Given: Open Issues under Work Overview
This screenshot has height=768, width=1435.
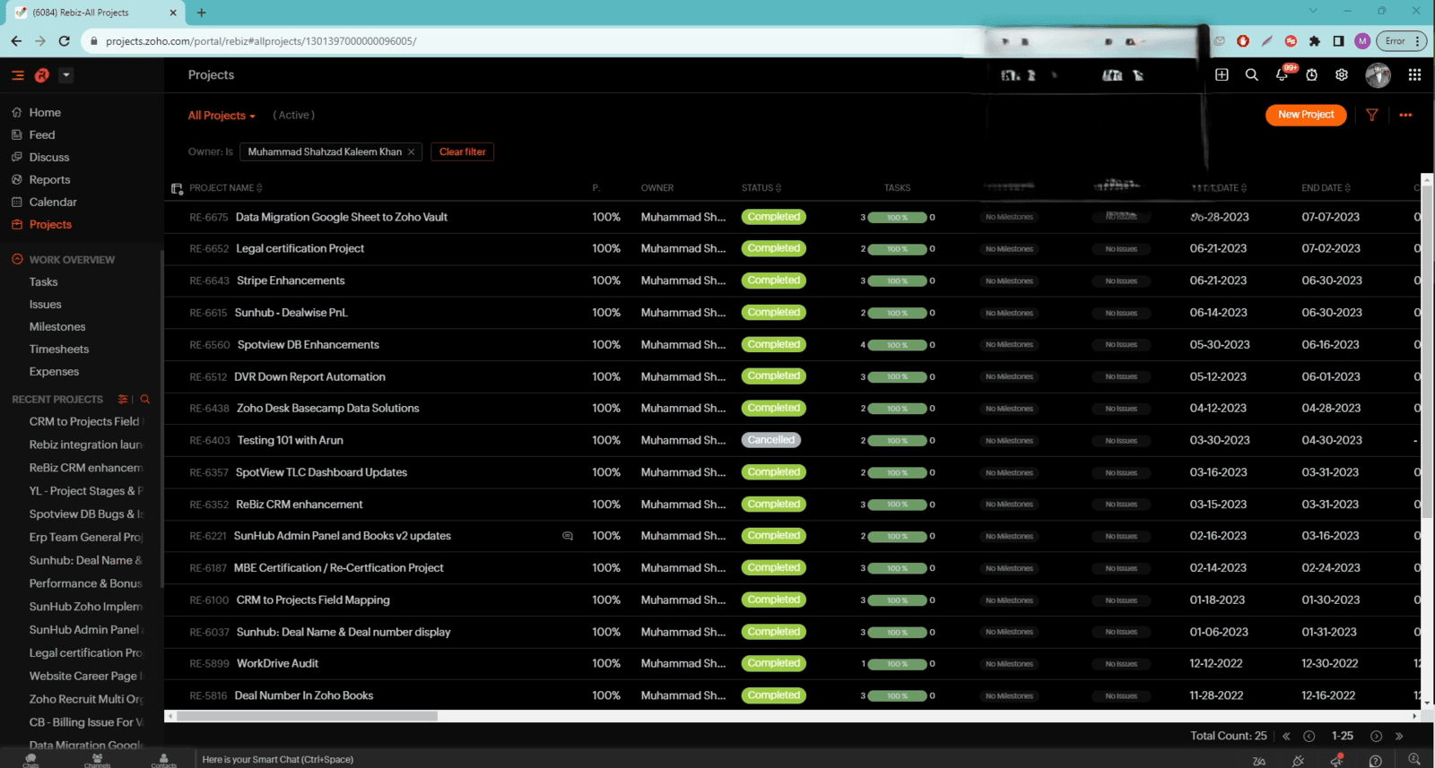Looking at the screenshot, I should click(x=45, y=304).
